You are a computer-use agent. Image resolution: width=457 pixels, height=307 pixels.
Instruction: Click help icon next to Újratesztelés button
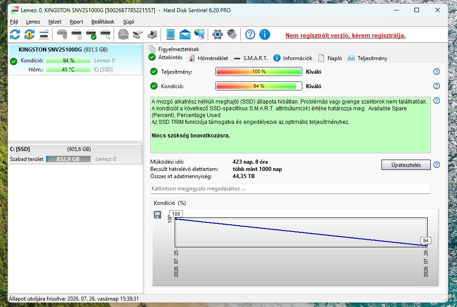[x=436, y=165]
